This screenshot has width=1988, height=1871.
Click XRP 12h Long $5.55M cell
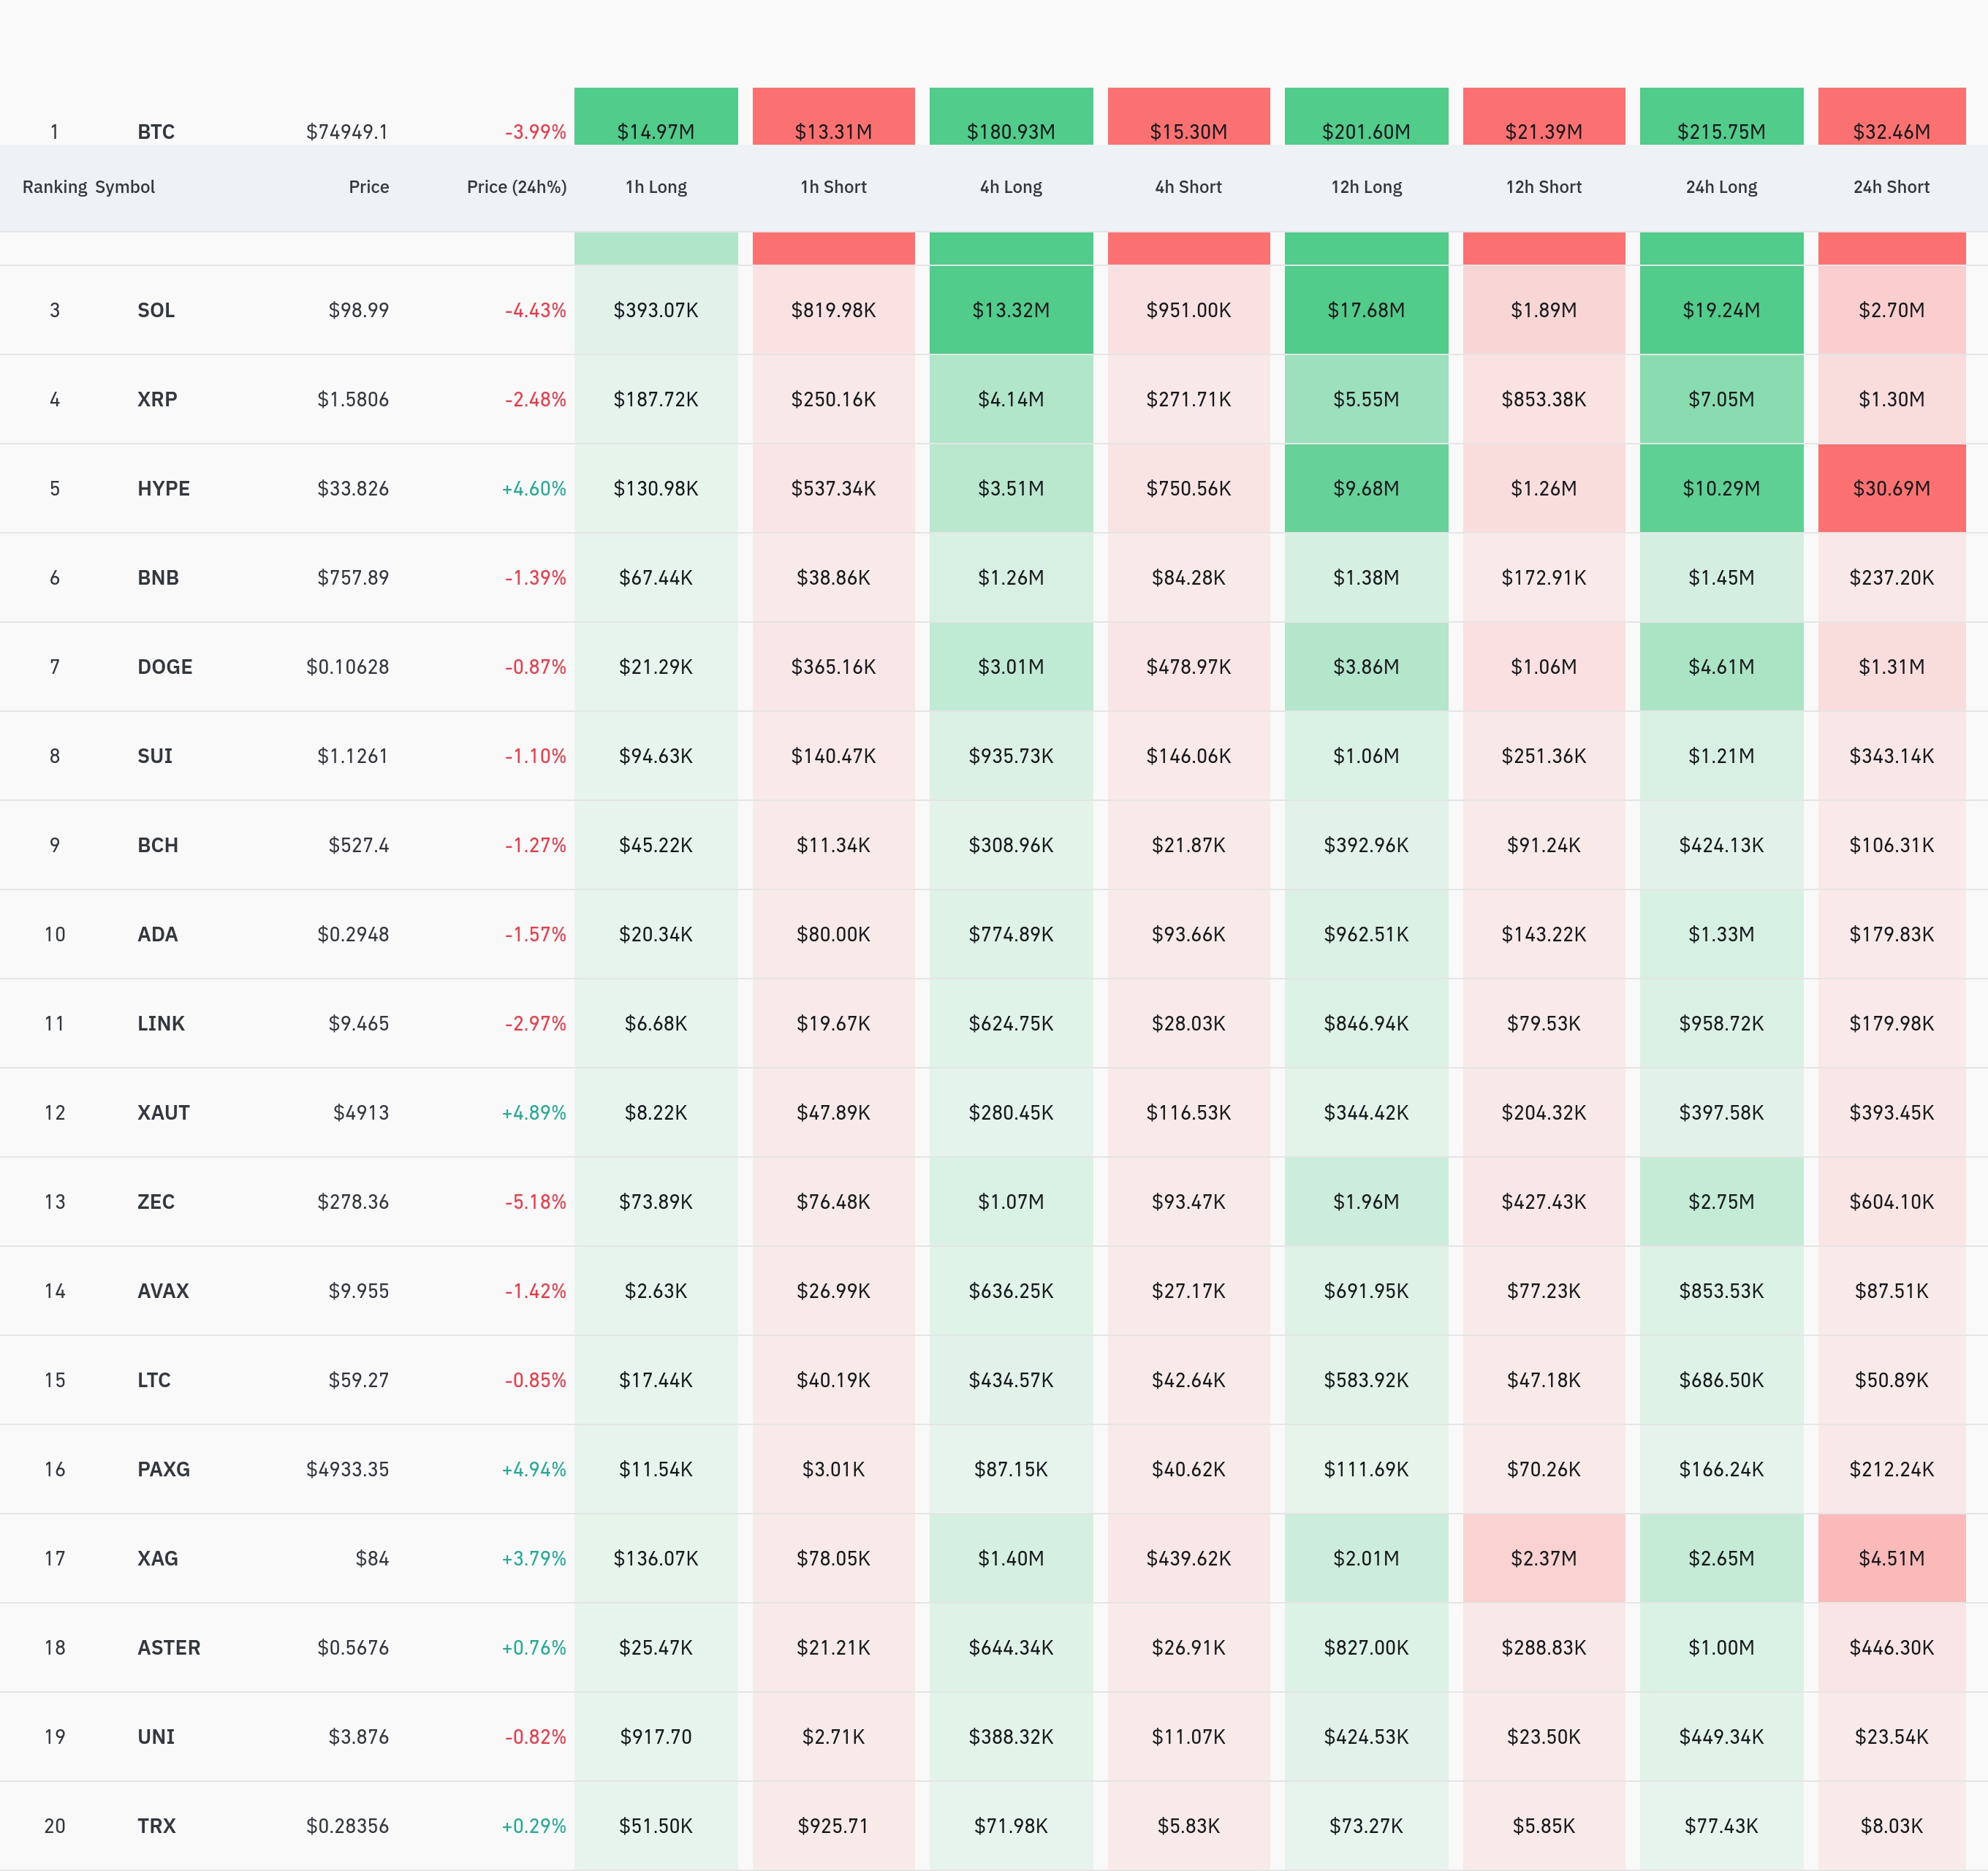point(1366,399)
